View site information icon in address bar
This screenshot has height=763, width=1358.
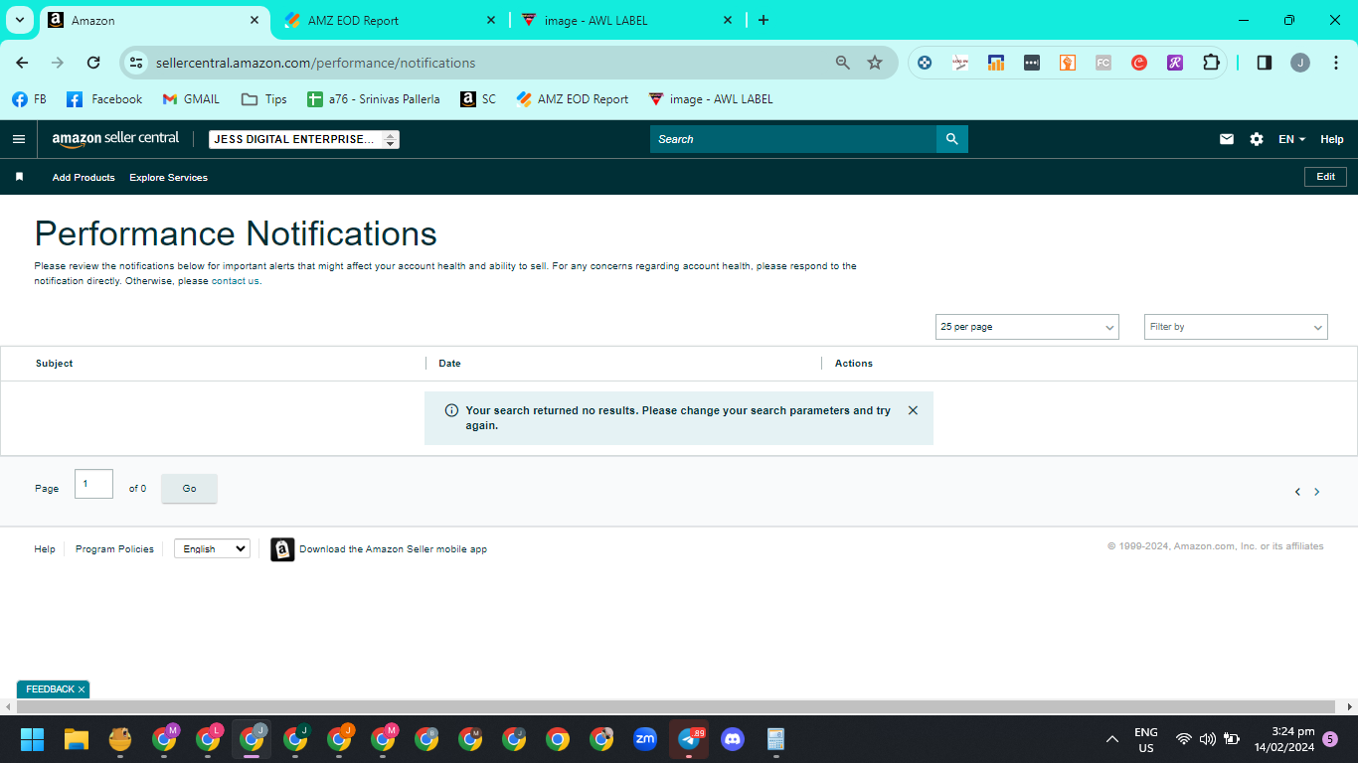point(137,63)
